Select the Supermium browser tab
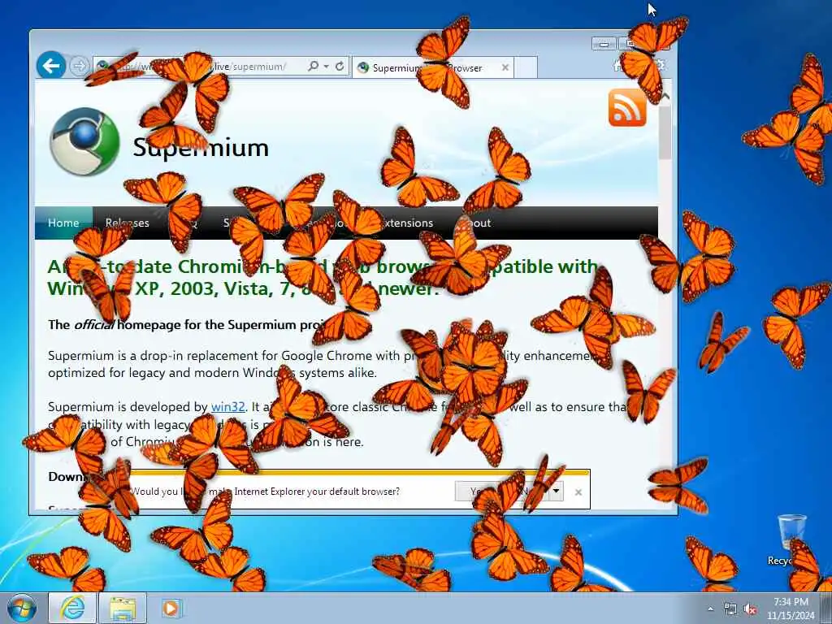Image resolution: width=832 pixels, height=624 pixels. [x=432, y=67]
